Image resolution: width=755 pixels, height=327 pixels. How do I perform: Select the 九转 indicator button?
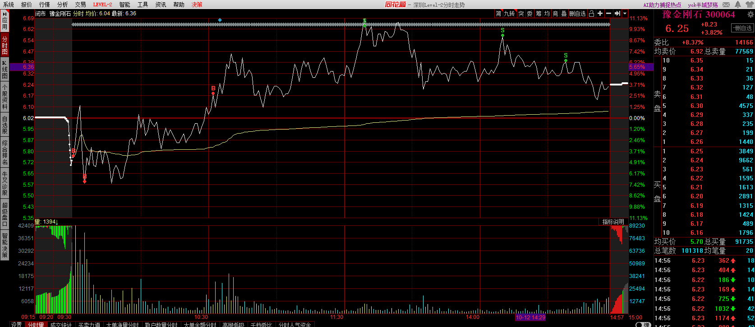point(509,14)
